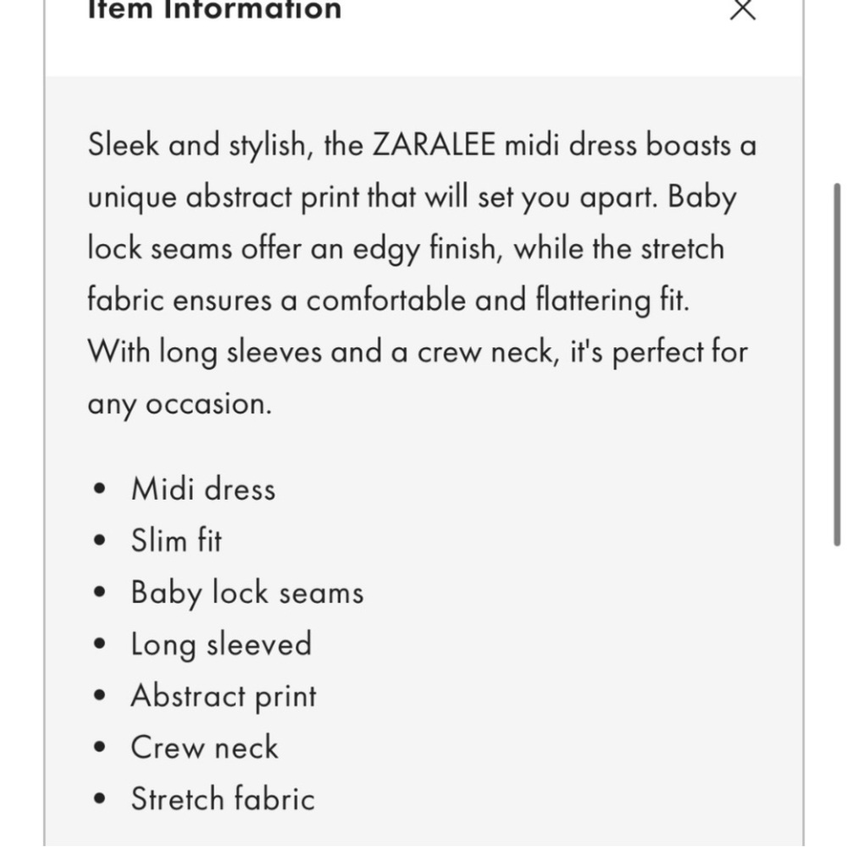Select the 'Midi dress' bullet item
Image resolution: width=847 pixels, height=847 pixels.
(203, 489)
